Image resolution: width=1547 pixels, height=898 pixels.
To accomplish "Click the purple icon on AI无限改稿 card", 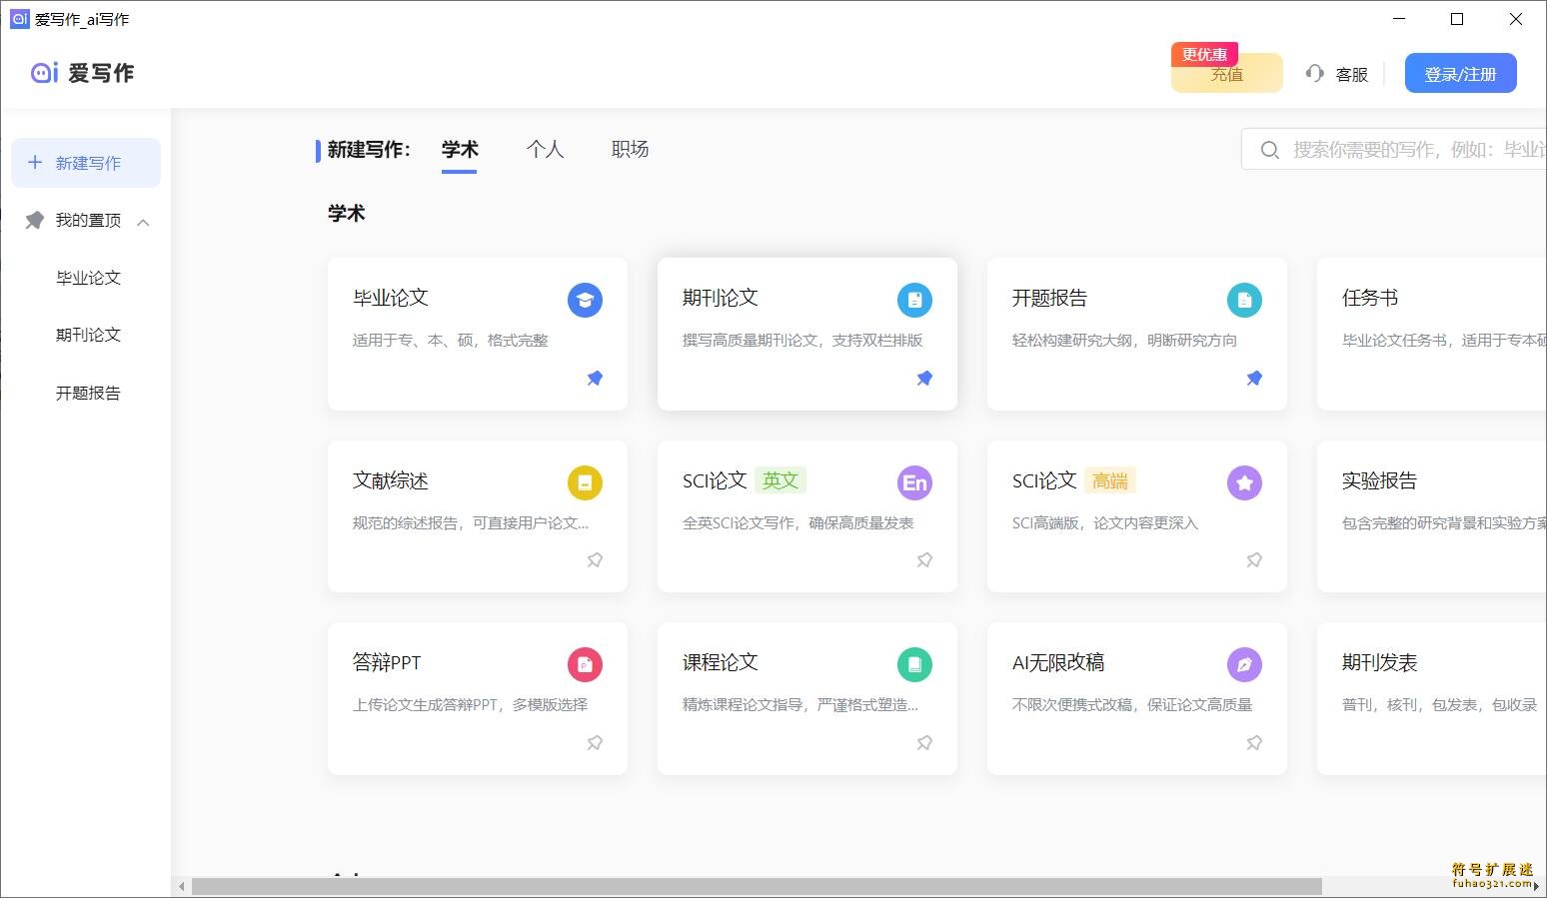I will pyautogui.click(x=1245, y=663).
